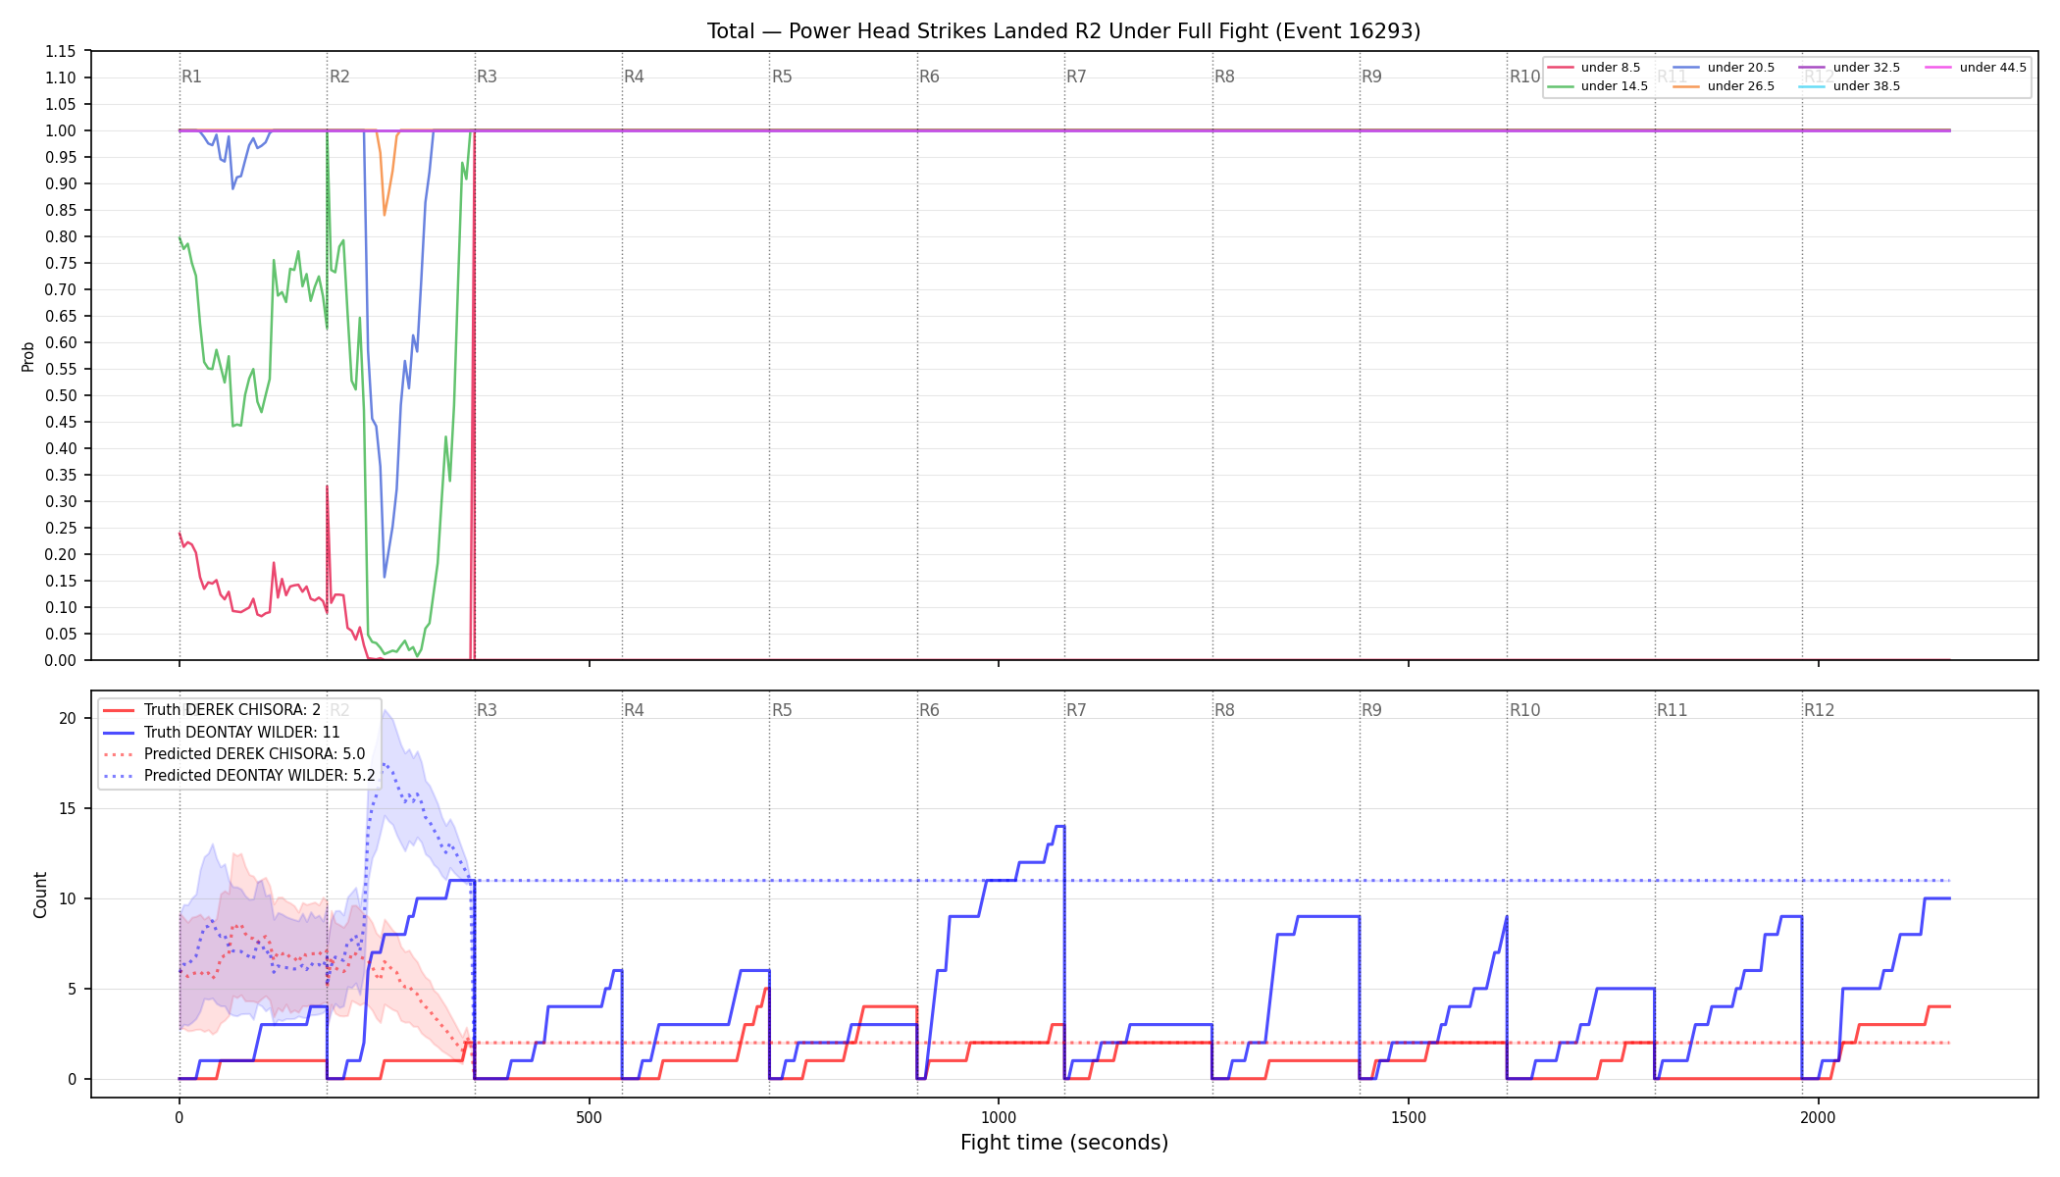
Task: Click the 1.00 tick on the Prob axis
Action: (61, 130)
